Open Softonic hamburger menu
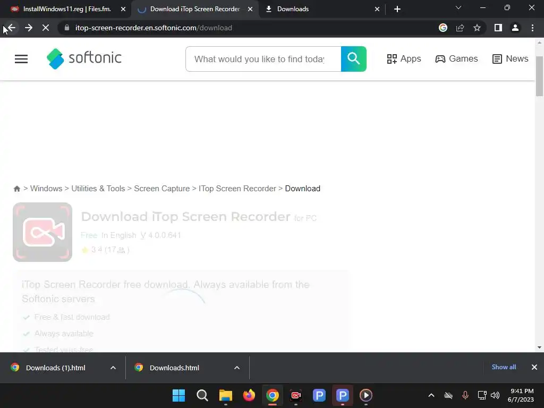The height and width of the screenshot is (408, 544). point(21,59)
